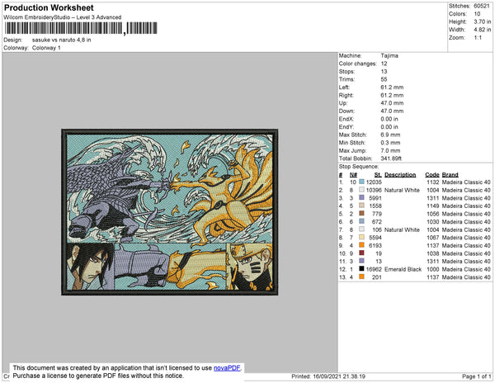
Task: Click the Width value 4.82 in
Action: pyautogui.click(x=482, y=30)
